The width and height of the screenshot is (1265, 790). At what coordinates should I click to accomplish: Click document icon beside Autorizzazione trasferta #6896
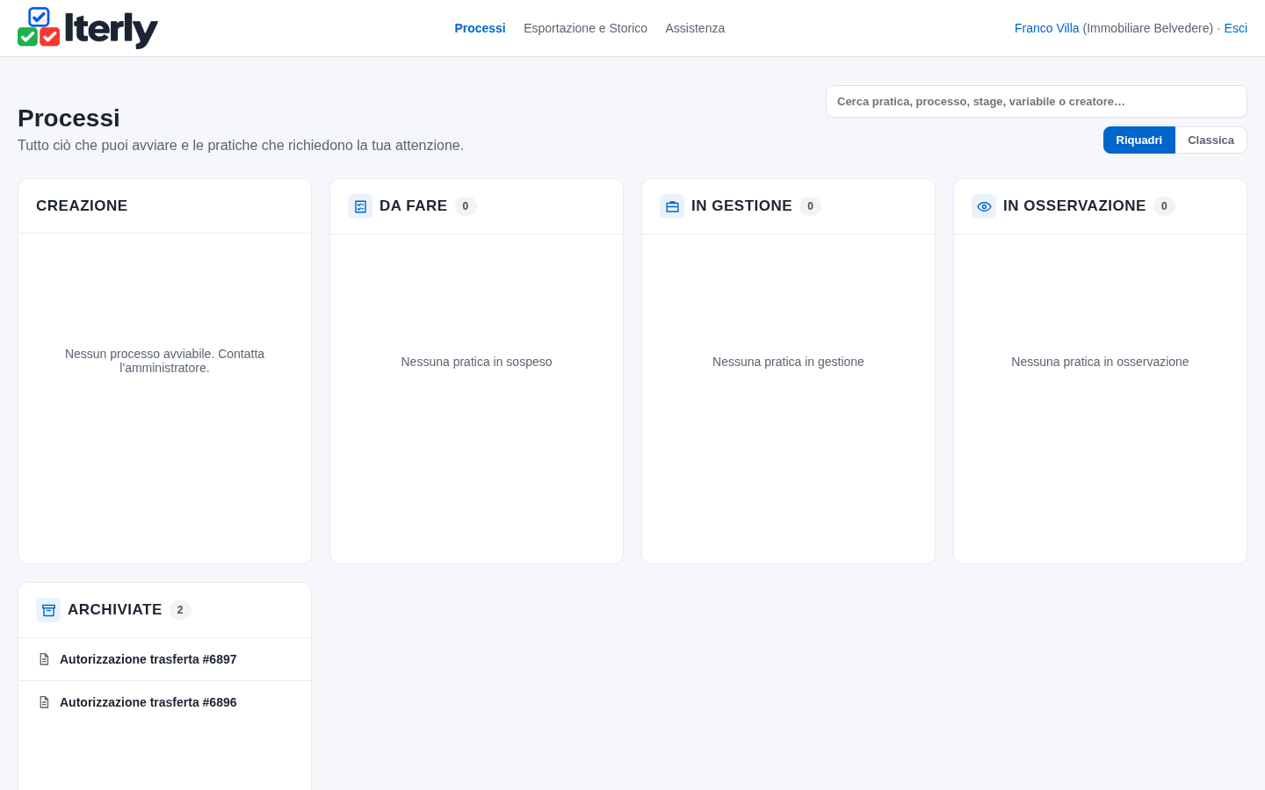click(45, 702)
